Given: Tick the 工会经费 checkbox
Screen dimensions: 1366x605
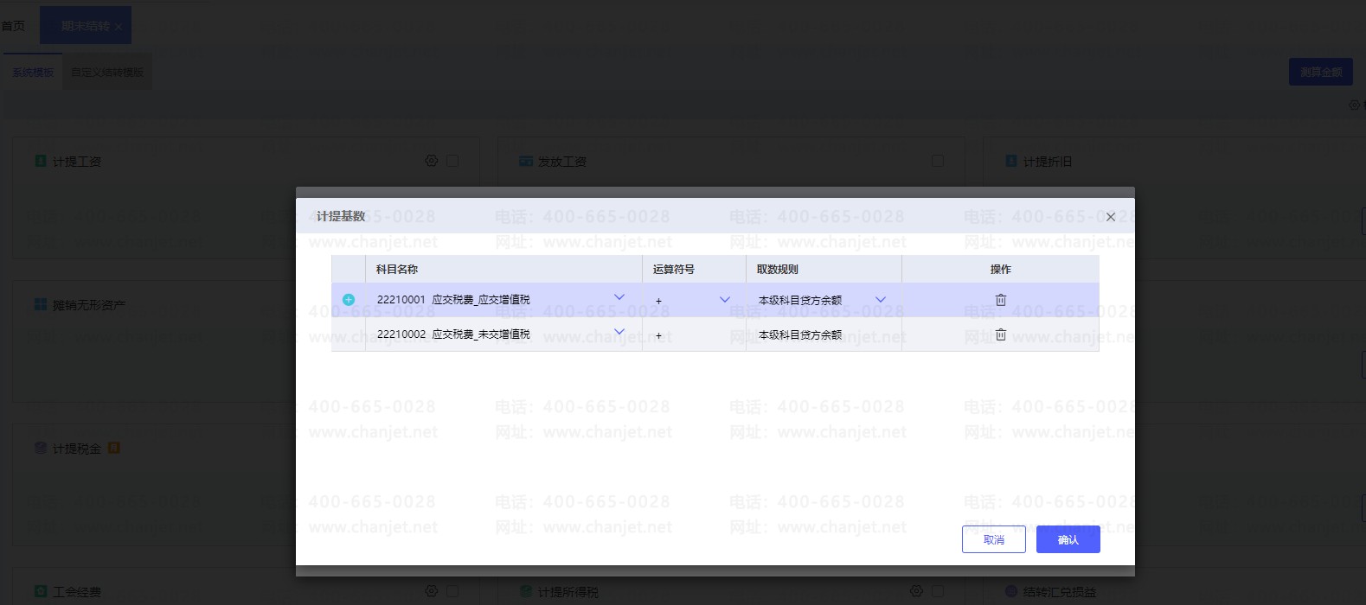Looking at the screenshot, I should coord(452,591).
